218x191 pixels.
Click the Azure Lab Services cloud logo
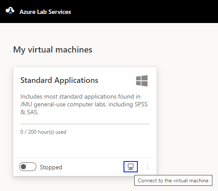(10, 10)
